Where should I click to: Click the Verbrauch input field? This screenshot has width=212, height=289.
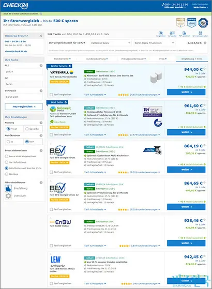[x=24, y=97]
